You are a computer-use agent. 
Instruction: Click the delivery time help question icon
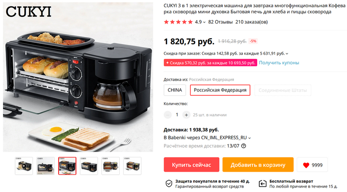(x=243, y=146)
